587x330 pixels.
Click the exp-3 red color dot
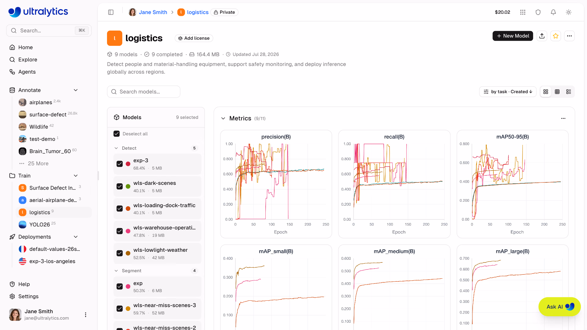coord(128,164)
